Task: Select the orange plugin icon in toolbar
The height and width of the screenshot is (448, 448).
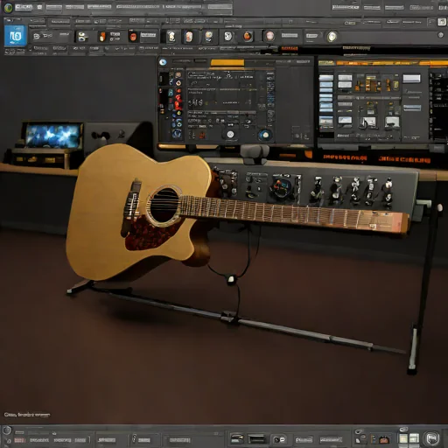Action: point(102,37)
